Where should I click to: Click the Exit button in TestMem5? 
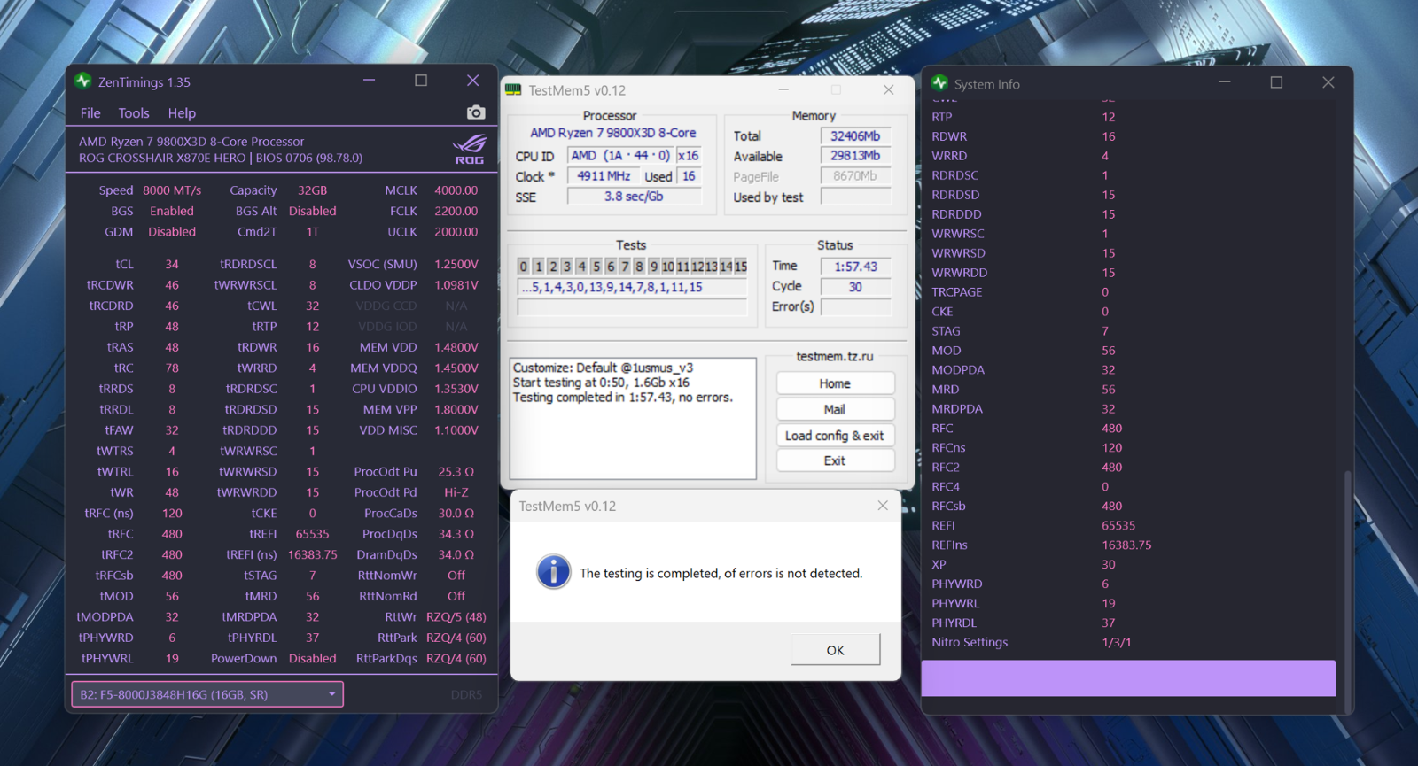tap(835, 460)
